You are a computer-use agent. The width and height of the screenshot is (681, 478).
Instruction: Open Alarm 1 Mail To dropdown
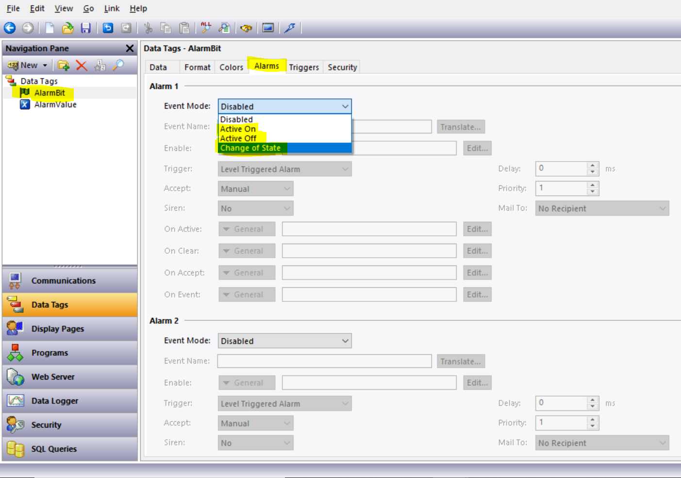(602, 209)
